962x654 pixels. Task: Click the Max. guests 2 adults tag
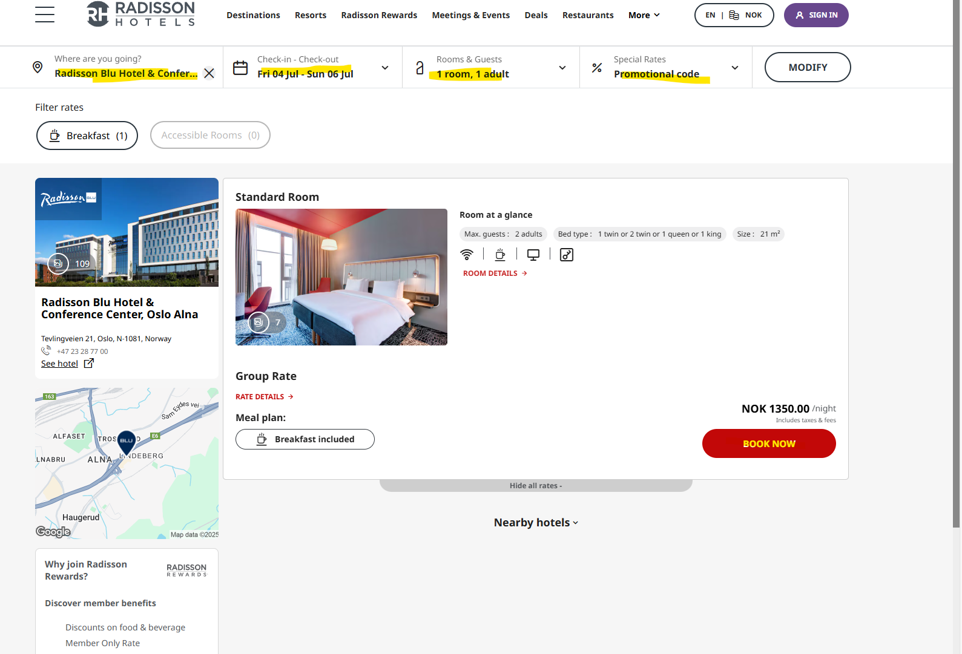[503, 234]
